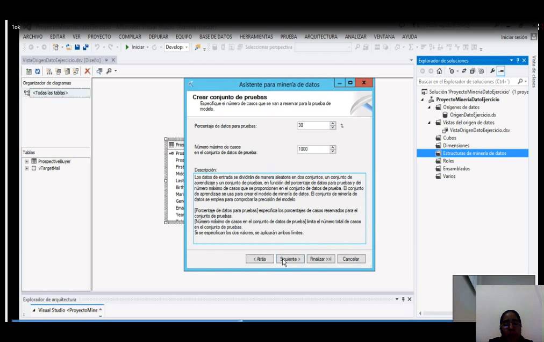Click the Home icon in the Solution Explorer toolbar
The height and width of the screenshot is (342, 544).
coord(439,71)
